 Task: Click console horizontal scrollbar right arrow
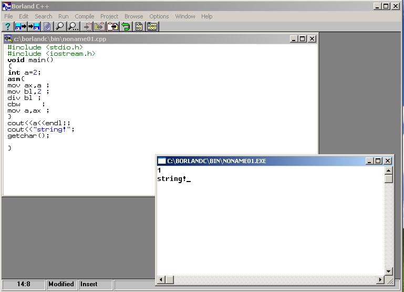tap(380, 280)
